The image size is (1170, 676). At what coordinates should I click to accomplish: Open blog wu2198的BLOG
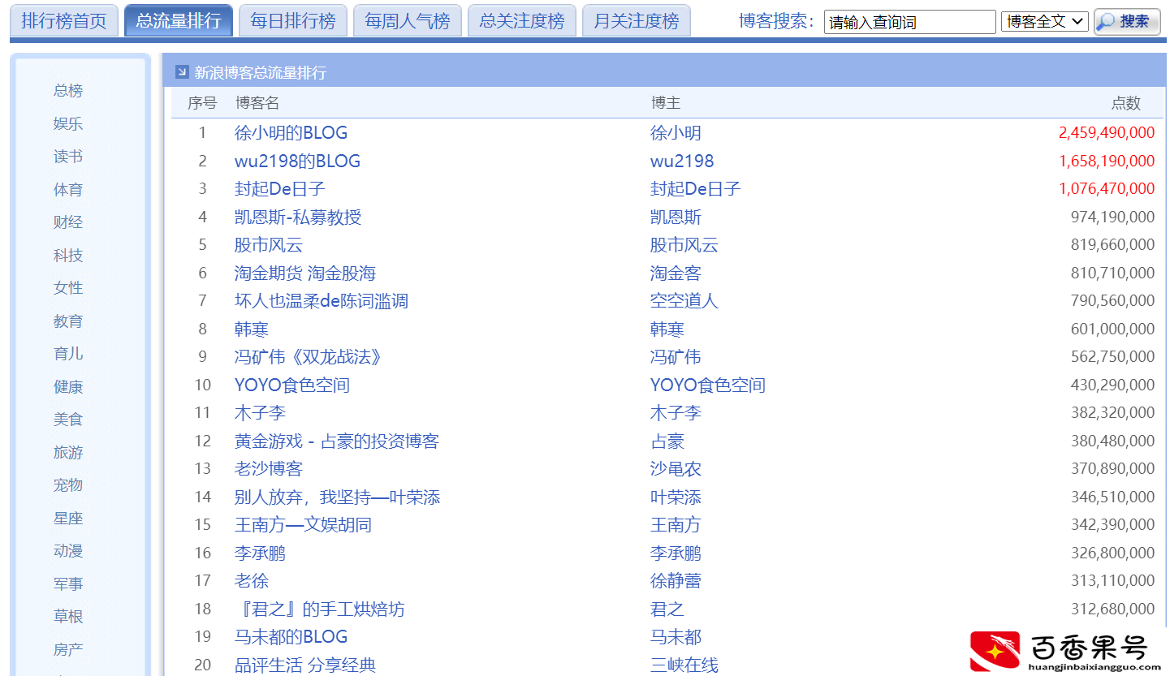pos(297,161)
